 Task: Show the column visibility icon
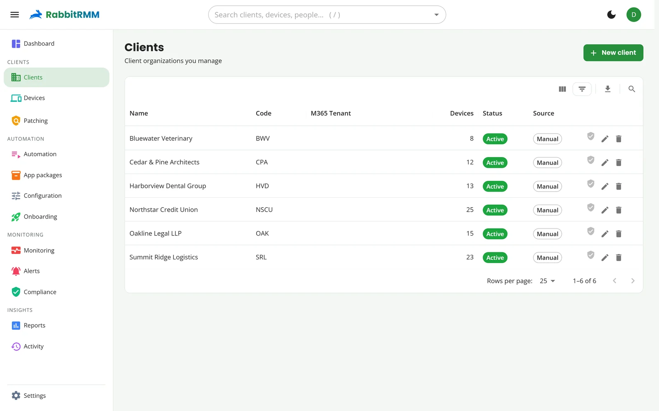click(x=562, y=89)
